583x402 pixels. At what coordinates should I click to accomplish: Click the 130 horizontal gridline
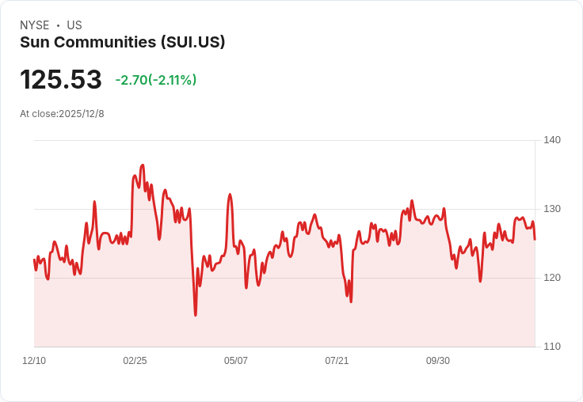pos(317,210)
